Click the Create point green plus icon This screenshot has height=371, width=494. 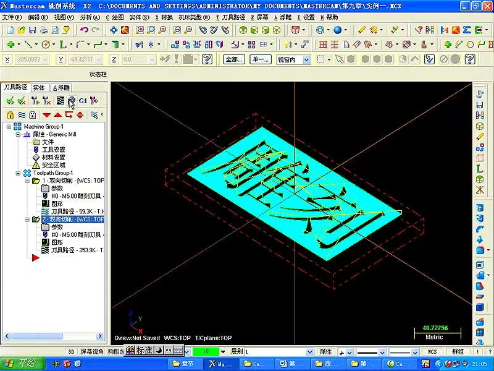[x=11, y=45]
